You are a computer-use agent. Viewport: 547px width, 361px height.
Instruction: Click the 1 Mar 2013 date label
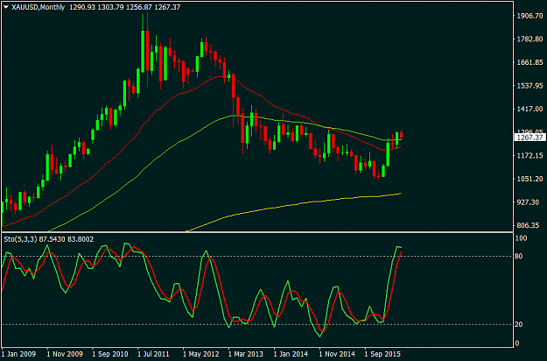tap(246, 354)
